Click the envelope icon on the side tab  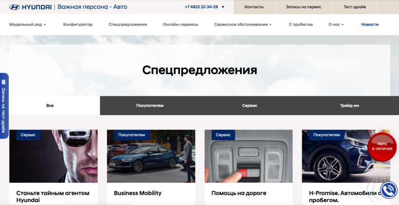(x=3, y=82)
